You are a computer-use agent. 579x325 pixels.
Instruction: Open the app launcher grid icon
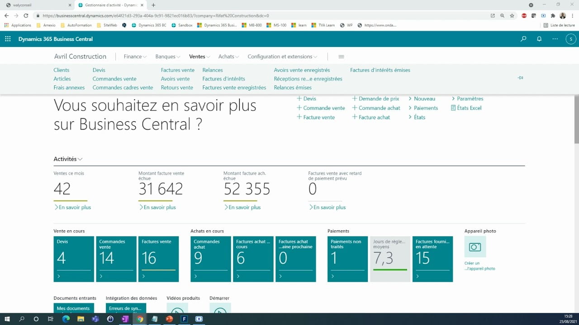click(x=7, y=39)
